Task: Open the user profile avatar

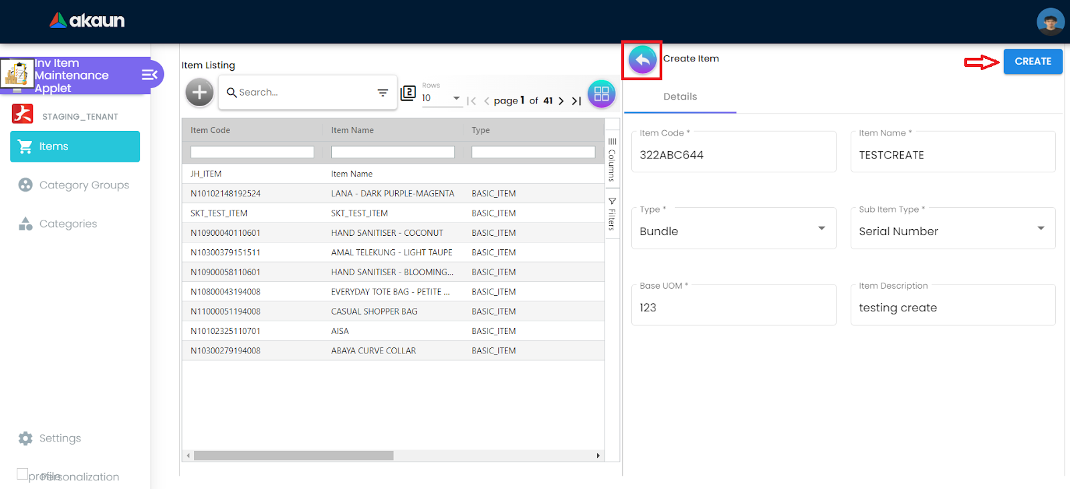Action: point(1050,21)
